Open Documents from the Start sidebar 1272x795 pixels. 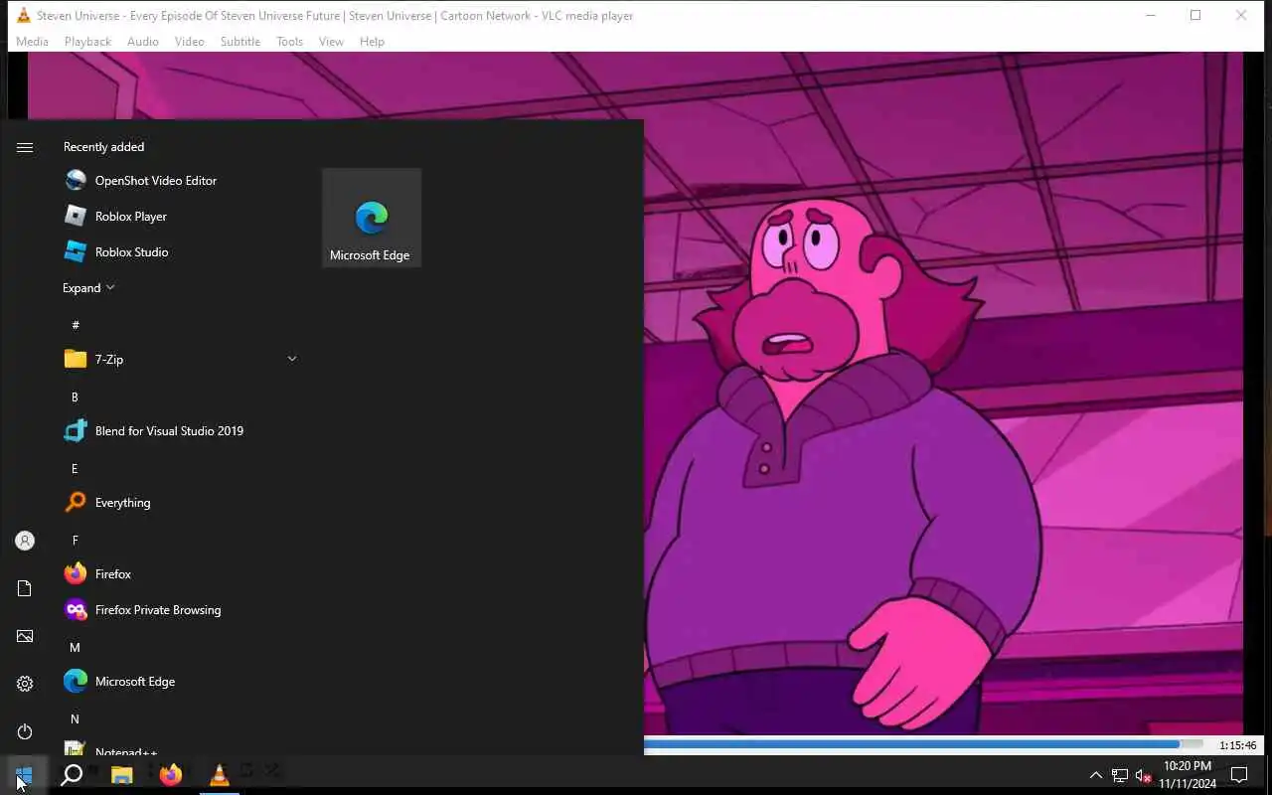(x=25, y=588)
